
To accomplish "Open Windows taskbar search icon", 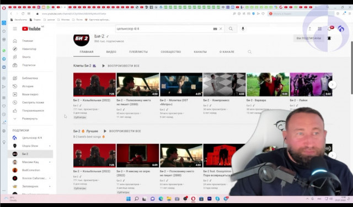I will coord(137,199).
